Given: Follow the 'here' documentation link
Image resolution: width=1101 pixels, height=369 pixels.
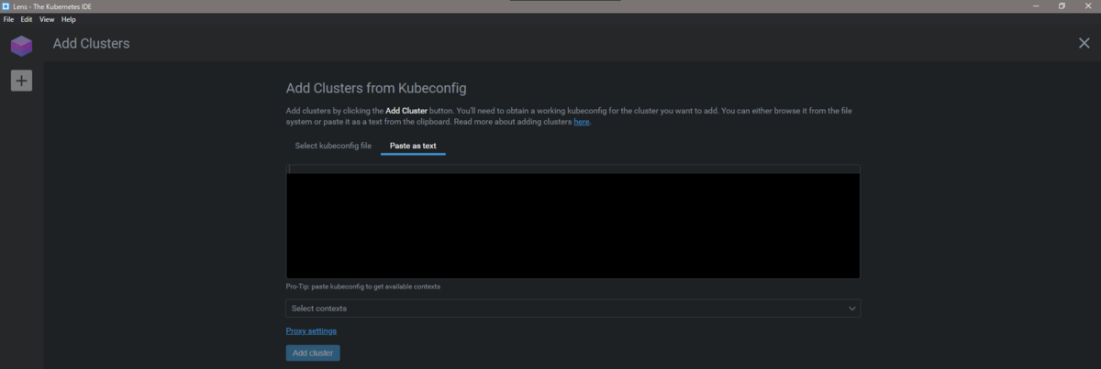Looking at the screenshot, I should click(x=582, y=122).
